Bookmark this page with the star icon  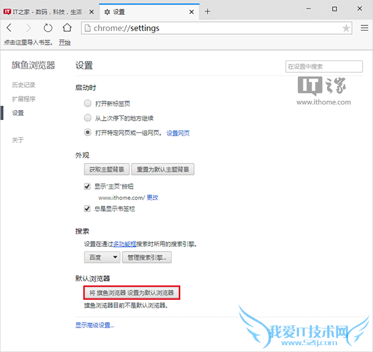(x=346, y=28)
